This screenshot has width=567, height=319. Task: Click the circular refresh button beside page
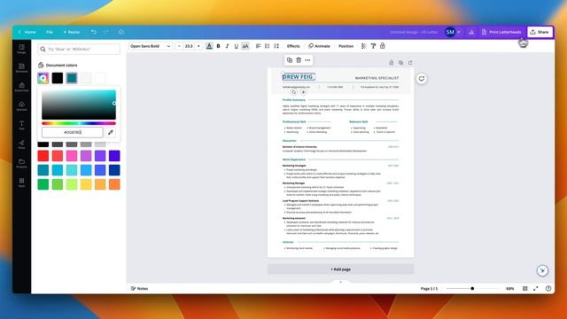point(422,79)
